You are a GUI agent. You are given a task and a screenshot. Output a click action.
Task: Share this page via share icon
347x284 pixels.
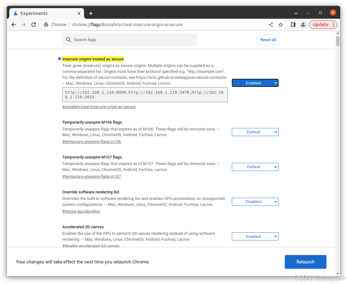pyautogui.click(x=270, y=25)
